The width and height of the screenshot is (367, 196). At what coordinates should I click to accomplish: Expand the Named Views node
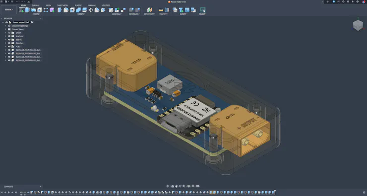click(5, 29)
